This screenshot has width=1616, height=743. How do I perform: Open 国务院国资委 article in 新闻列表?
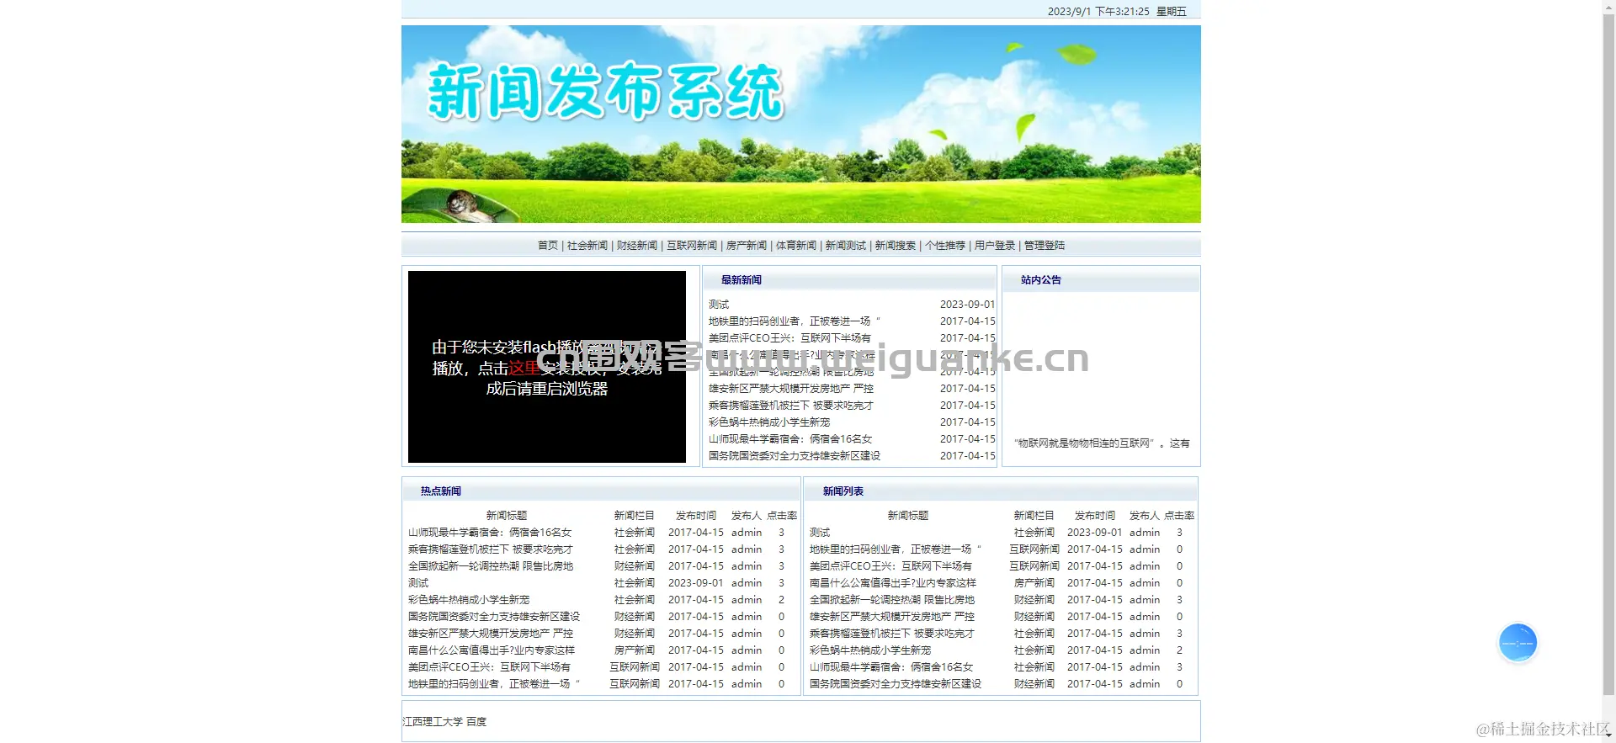[x=896, y=684]
